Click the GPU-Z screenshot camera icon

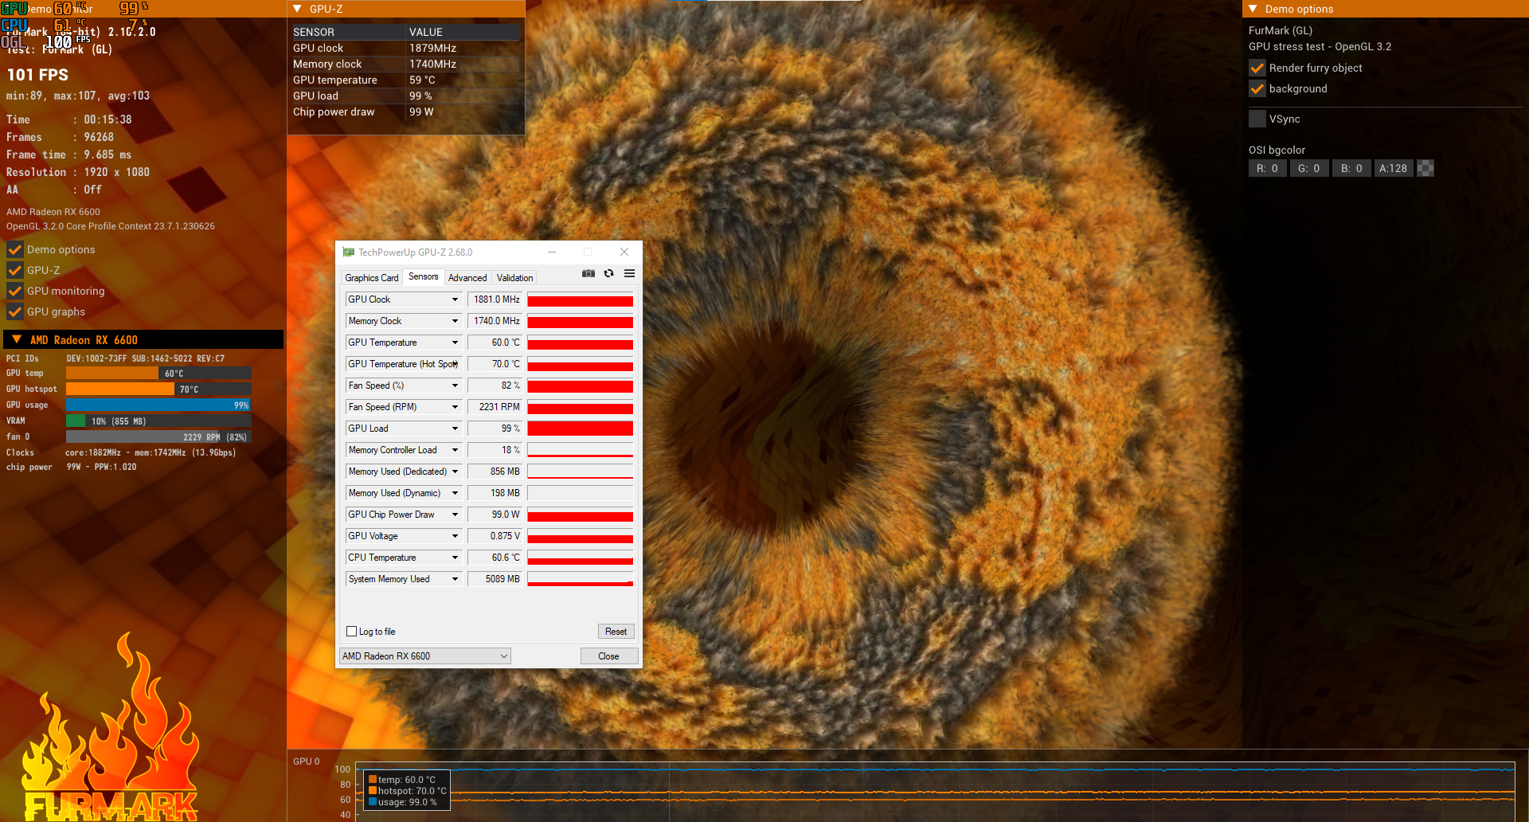tap(589, 273)
